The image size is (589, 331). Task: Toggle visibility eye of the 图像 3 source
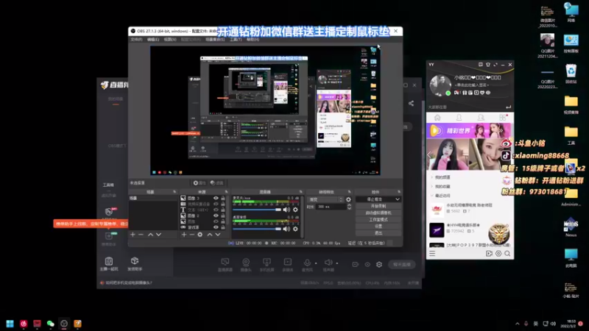(216, 198)
